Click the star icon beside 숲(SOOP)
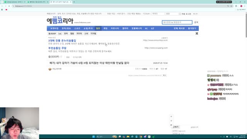This screenshot has width=247, height=139. (61, 57)
